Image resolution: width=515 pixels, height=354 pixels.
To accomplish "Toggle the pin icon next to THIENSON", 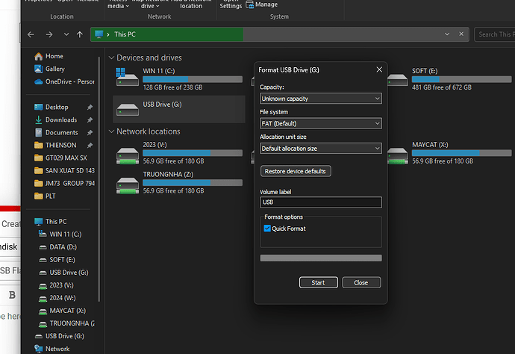I will tap(90, 146).
